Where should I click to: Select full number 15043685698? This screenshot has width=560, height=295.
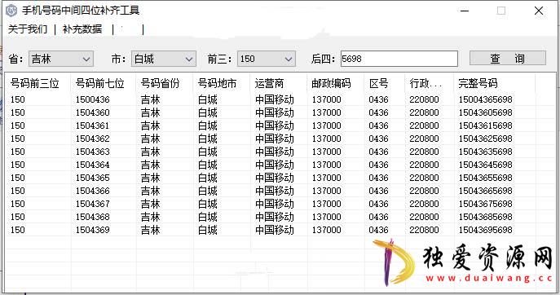pyautogui.click(x=485, y=217)
